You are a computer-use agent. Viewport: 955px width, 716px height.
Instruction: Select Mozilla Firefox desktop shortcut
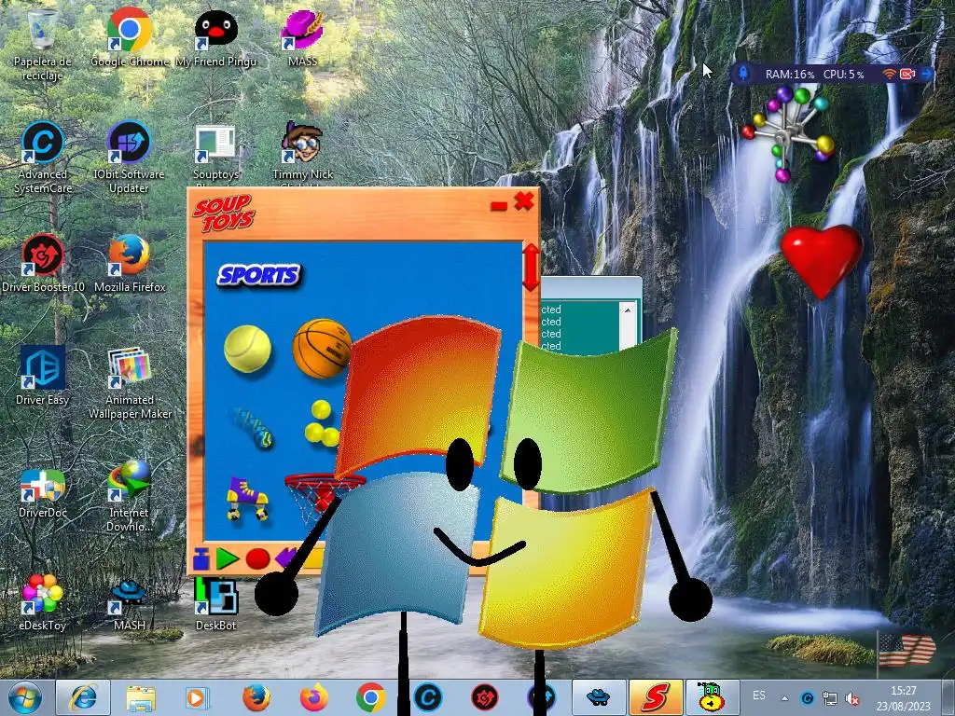click(129, 263)
